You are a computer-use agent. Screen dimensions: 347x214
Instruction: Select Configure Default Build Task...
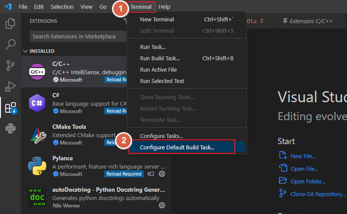(187, 147)
